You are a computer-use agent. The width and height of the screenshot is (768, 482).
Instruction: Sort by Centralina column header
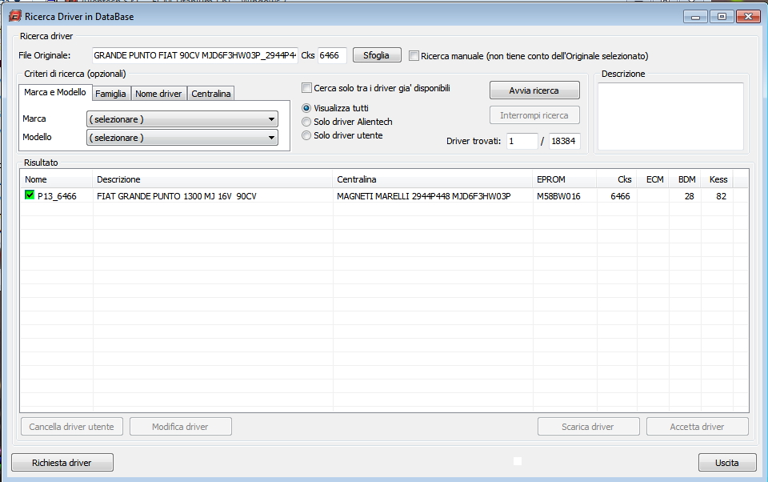433,179
